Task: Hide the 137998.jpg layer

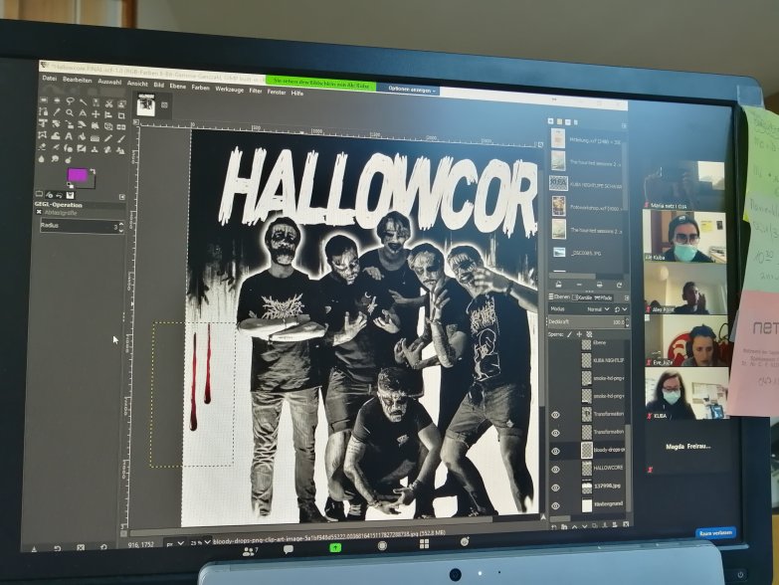Action: (555, 487)
